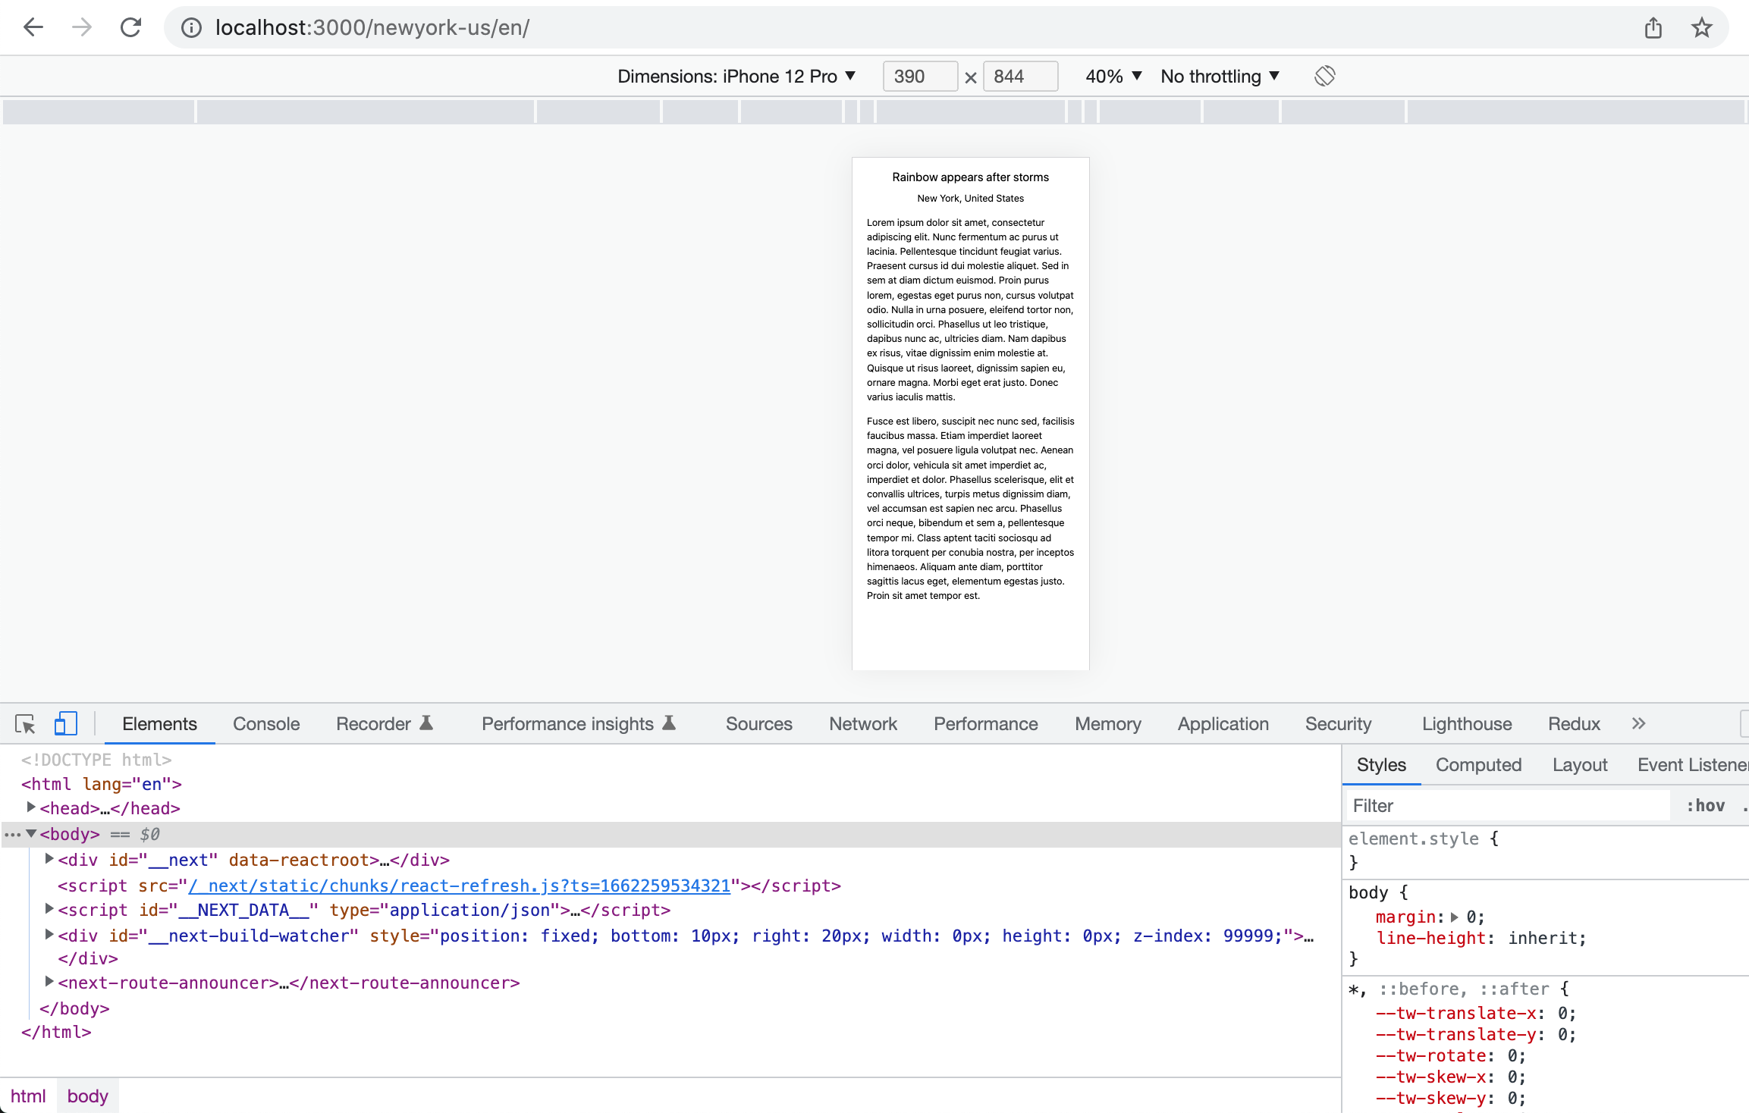
Task: Open the Recorder tab
Action: click(385, 724)
